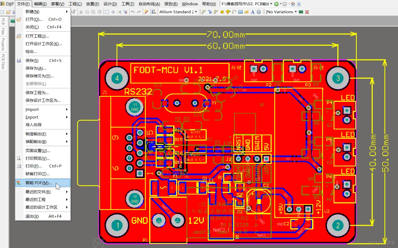The image size is (398, 248).
Task: Select the place arc tool
Action: pos(234,12)
